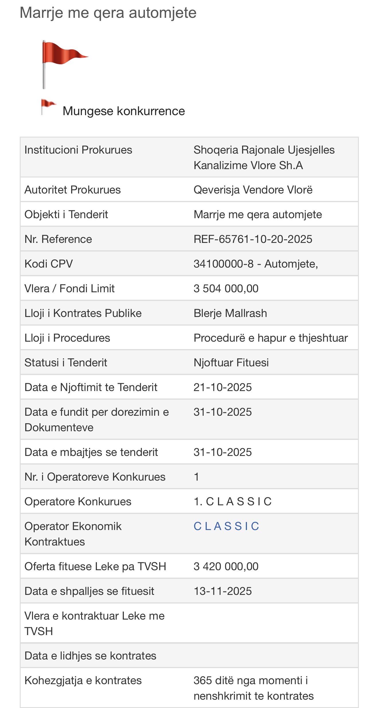Click the "Objekti i Tenderit" row label
The width and height of the screenshot is (370, 708).
tap(66, 214)
